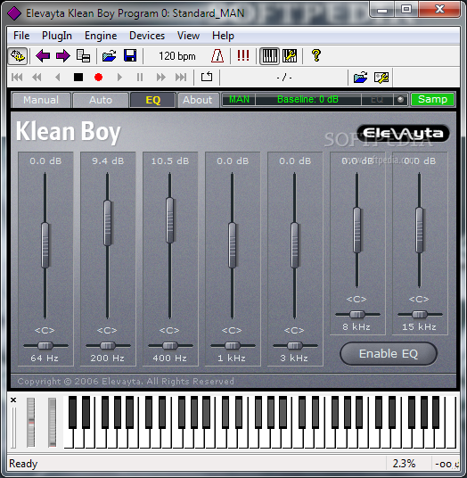Select the EQ tab
467x478 pixels.
pyautogui.click(x=153, y=100)
